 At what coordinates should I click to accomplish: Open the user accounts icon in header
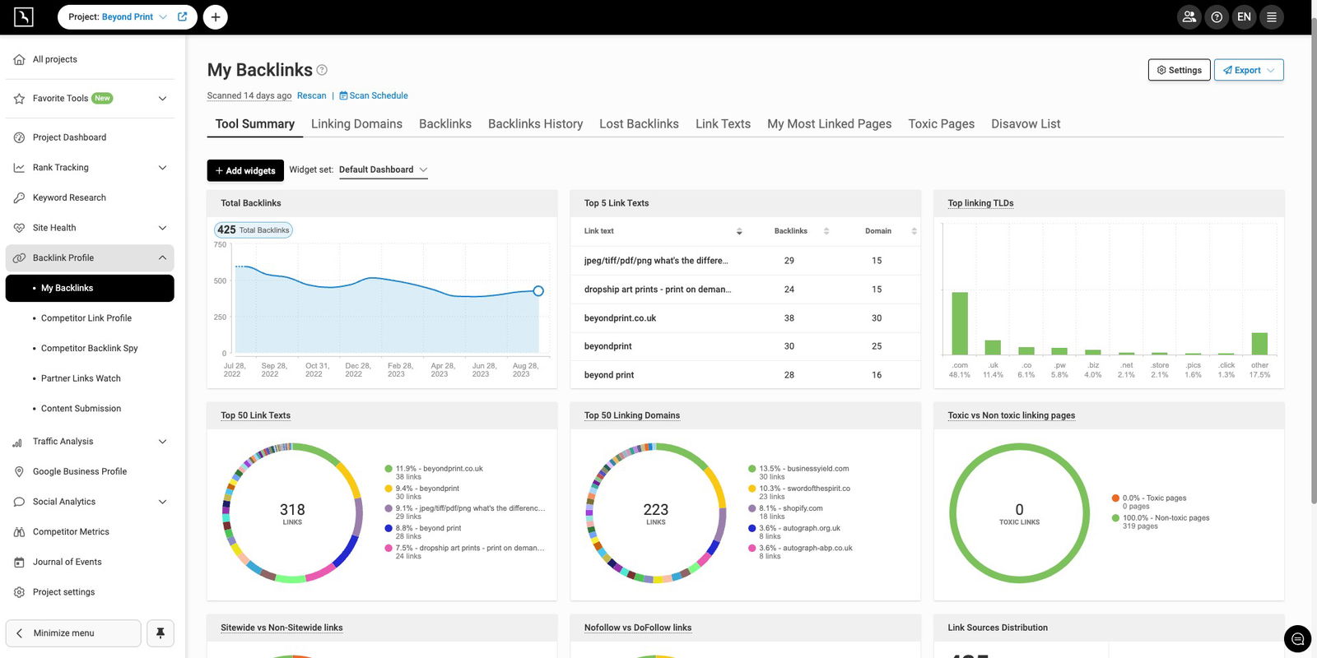point(1189,16)
